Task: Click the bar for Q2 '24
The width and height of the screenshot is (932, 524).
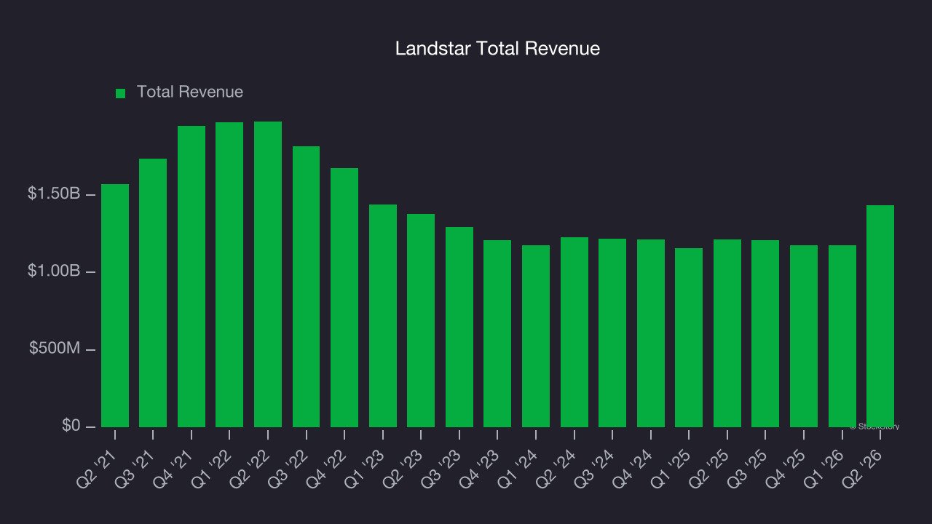Action: point(574,332)
